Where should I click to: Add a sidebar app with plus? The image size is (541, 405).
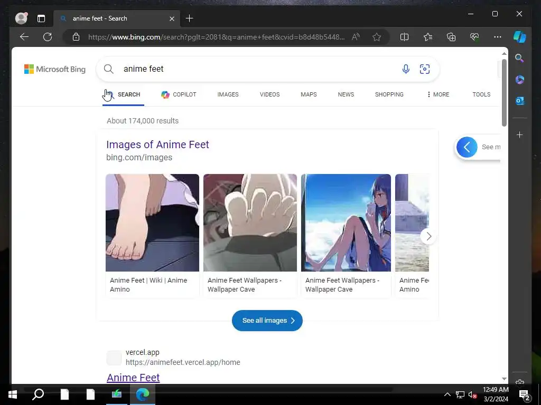click(x=520, y=134)
